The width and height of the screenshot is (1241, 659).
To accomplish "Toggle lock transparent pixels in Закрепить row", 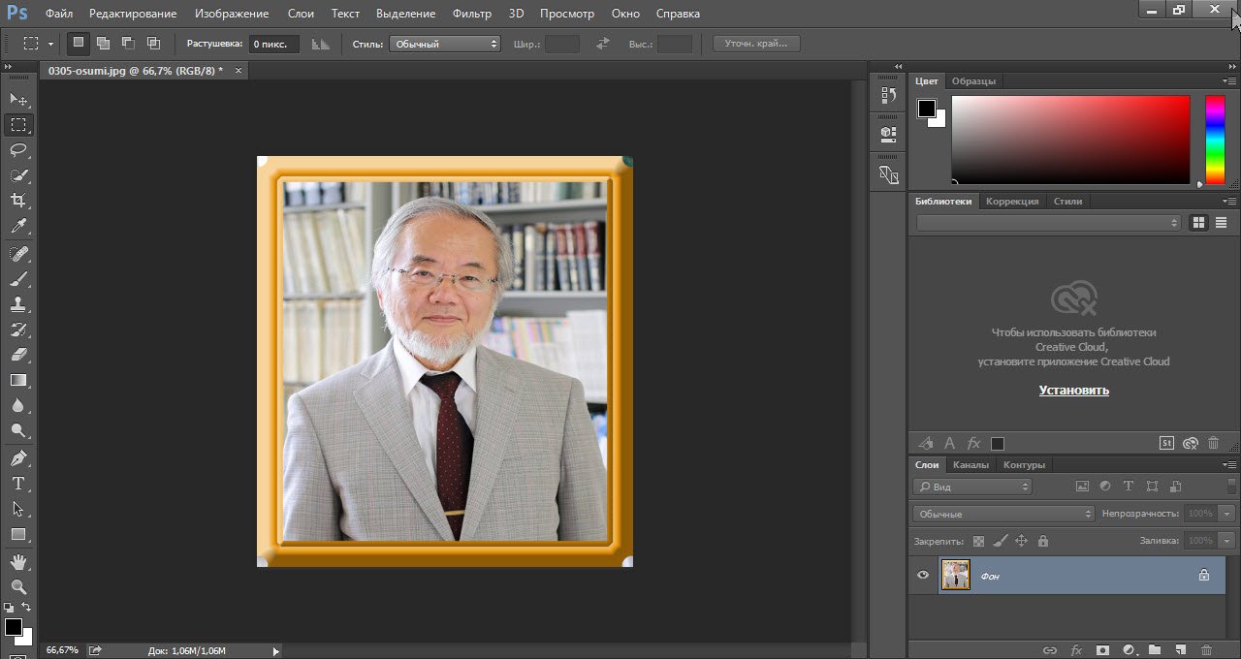I will click(x=978, y=541).
